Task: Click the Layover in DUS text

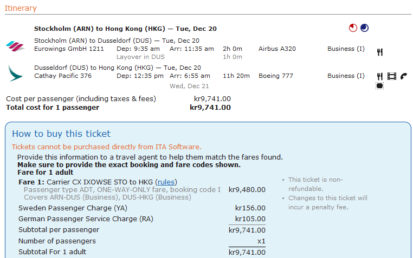Action: pos(140,57)
